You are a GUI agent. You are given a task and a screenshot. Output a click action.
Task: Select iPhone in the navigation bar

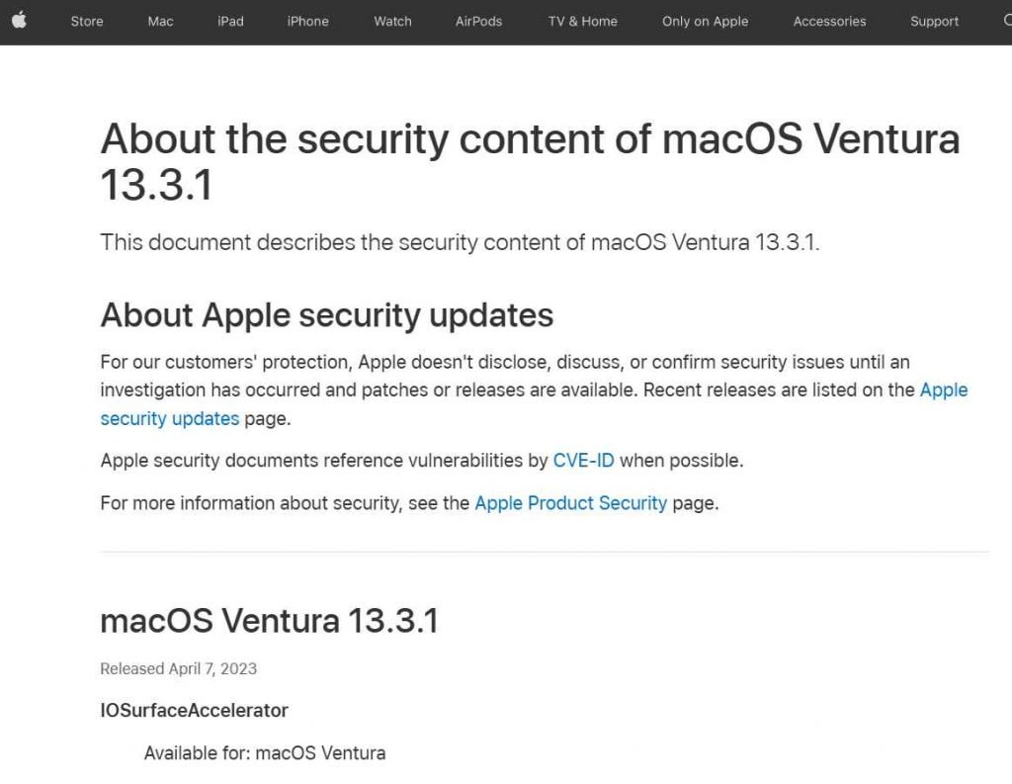[307, 22]
